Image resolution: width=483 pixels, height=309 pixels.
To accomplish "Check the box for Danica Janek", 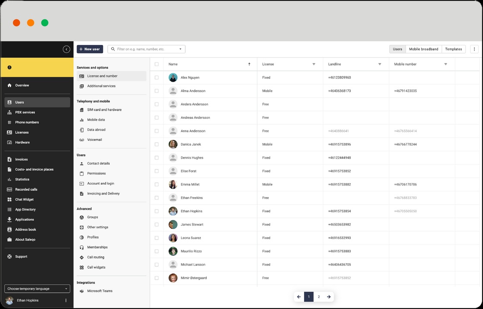I will coord(156,144).
